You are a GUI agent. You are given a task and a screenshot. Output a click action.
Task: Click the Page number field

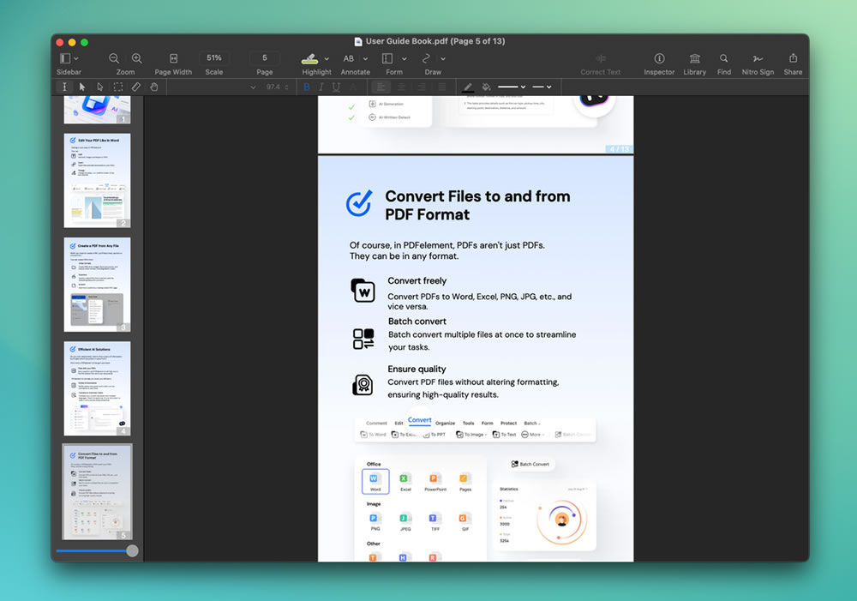265,58
